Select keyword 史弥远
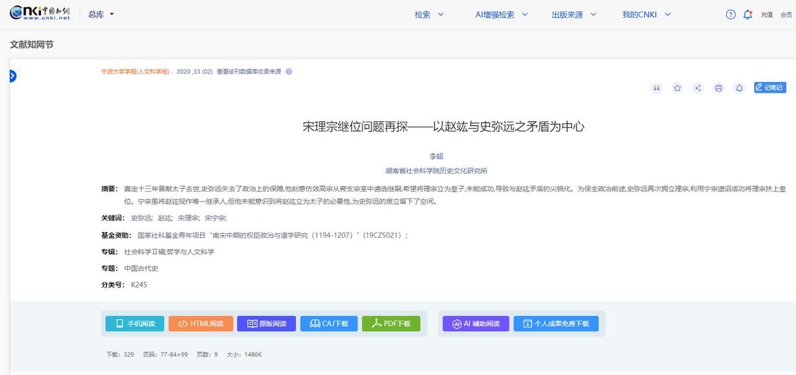The image size is (796, 375). click(x=141, y=218)
